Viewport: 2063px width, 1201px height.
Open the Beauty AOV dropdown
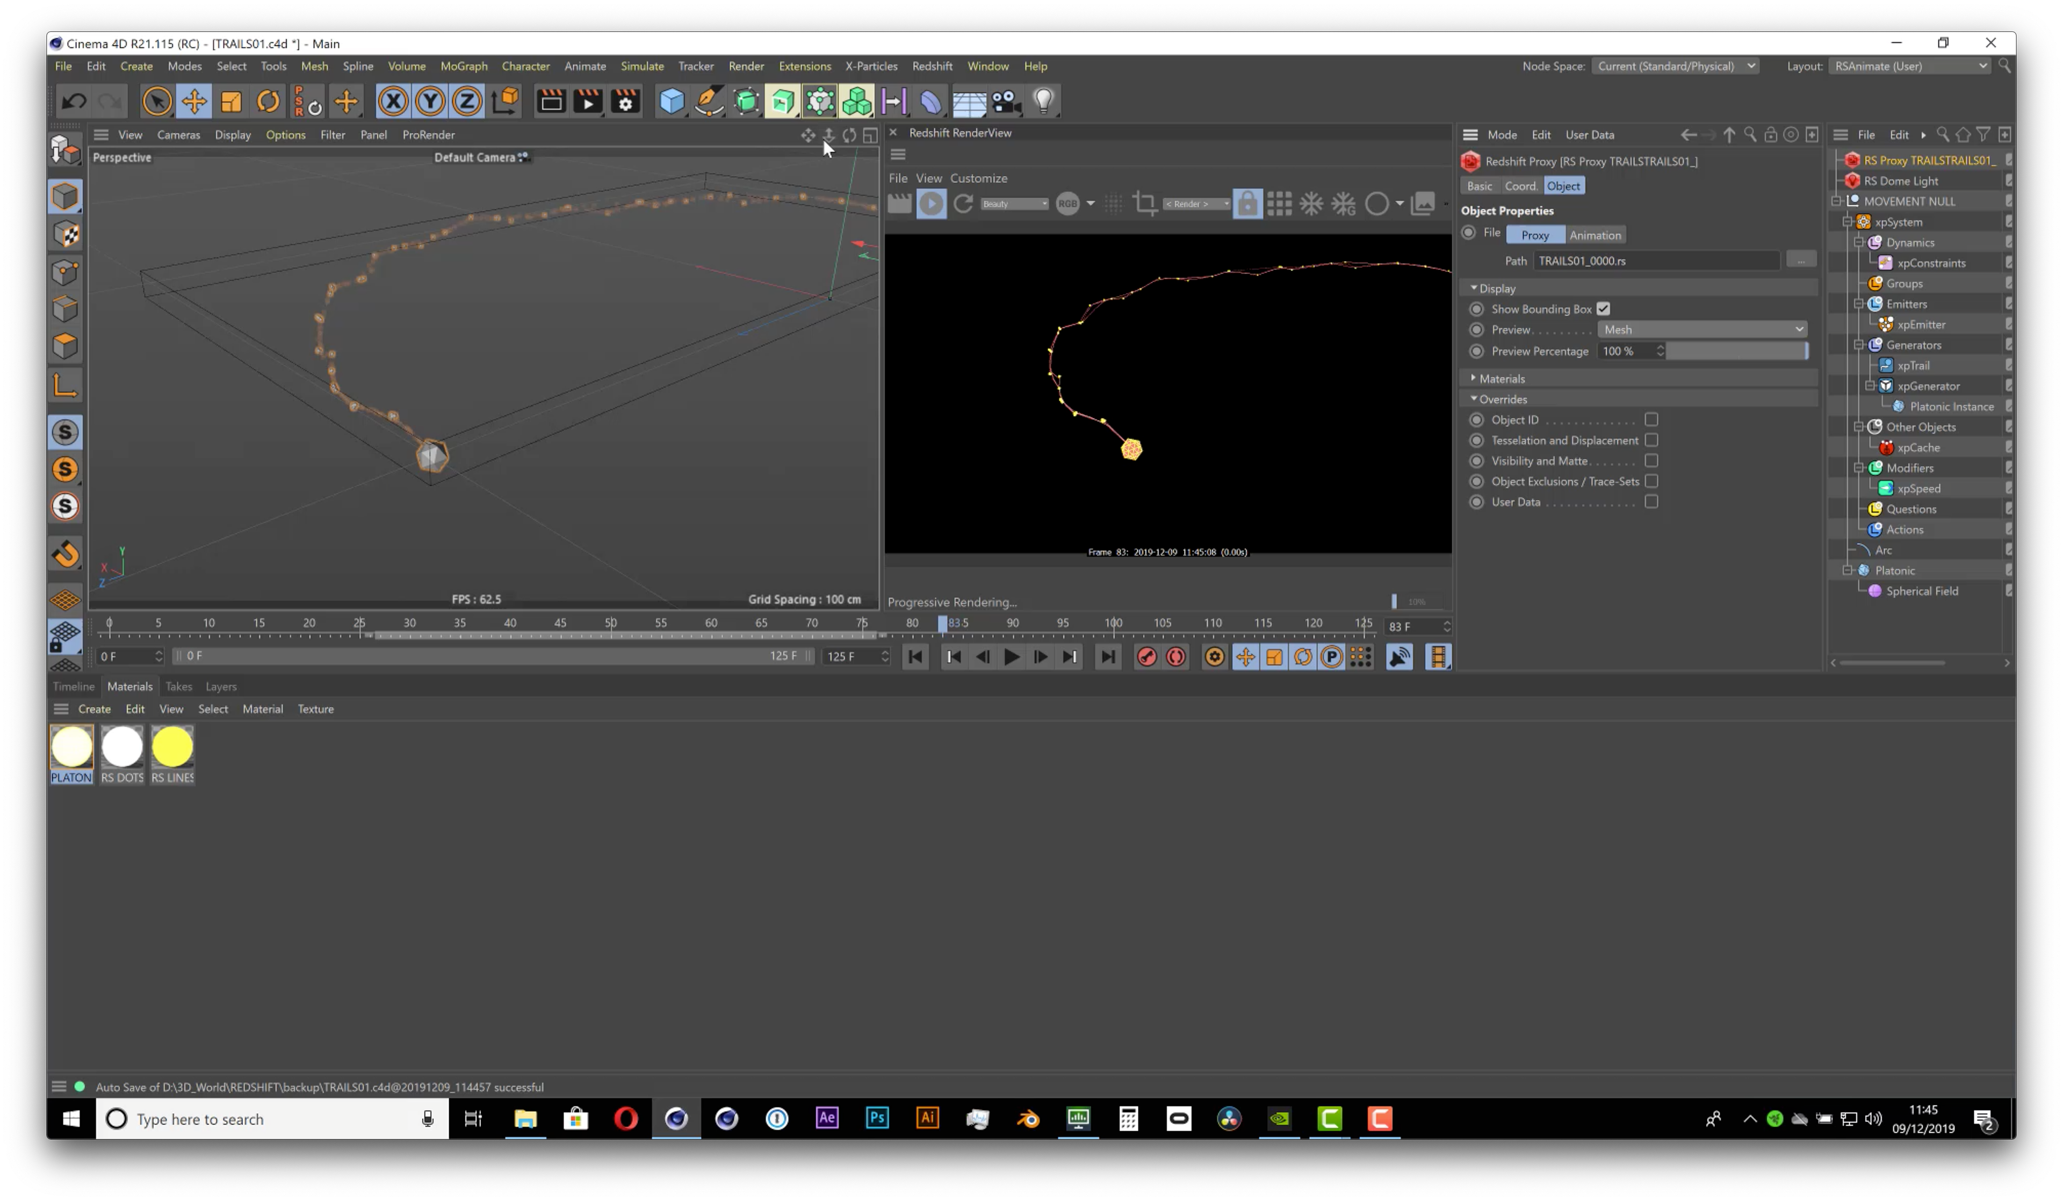pyautogui.click(x=1014, y=204)
